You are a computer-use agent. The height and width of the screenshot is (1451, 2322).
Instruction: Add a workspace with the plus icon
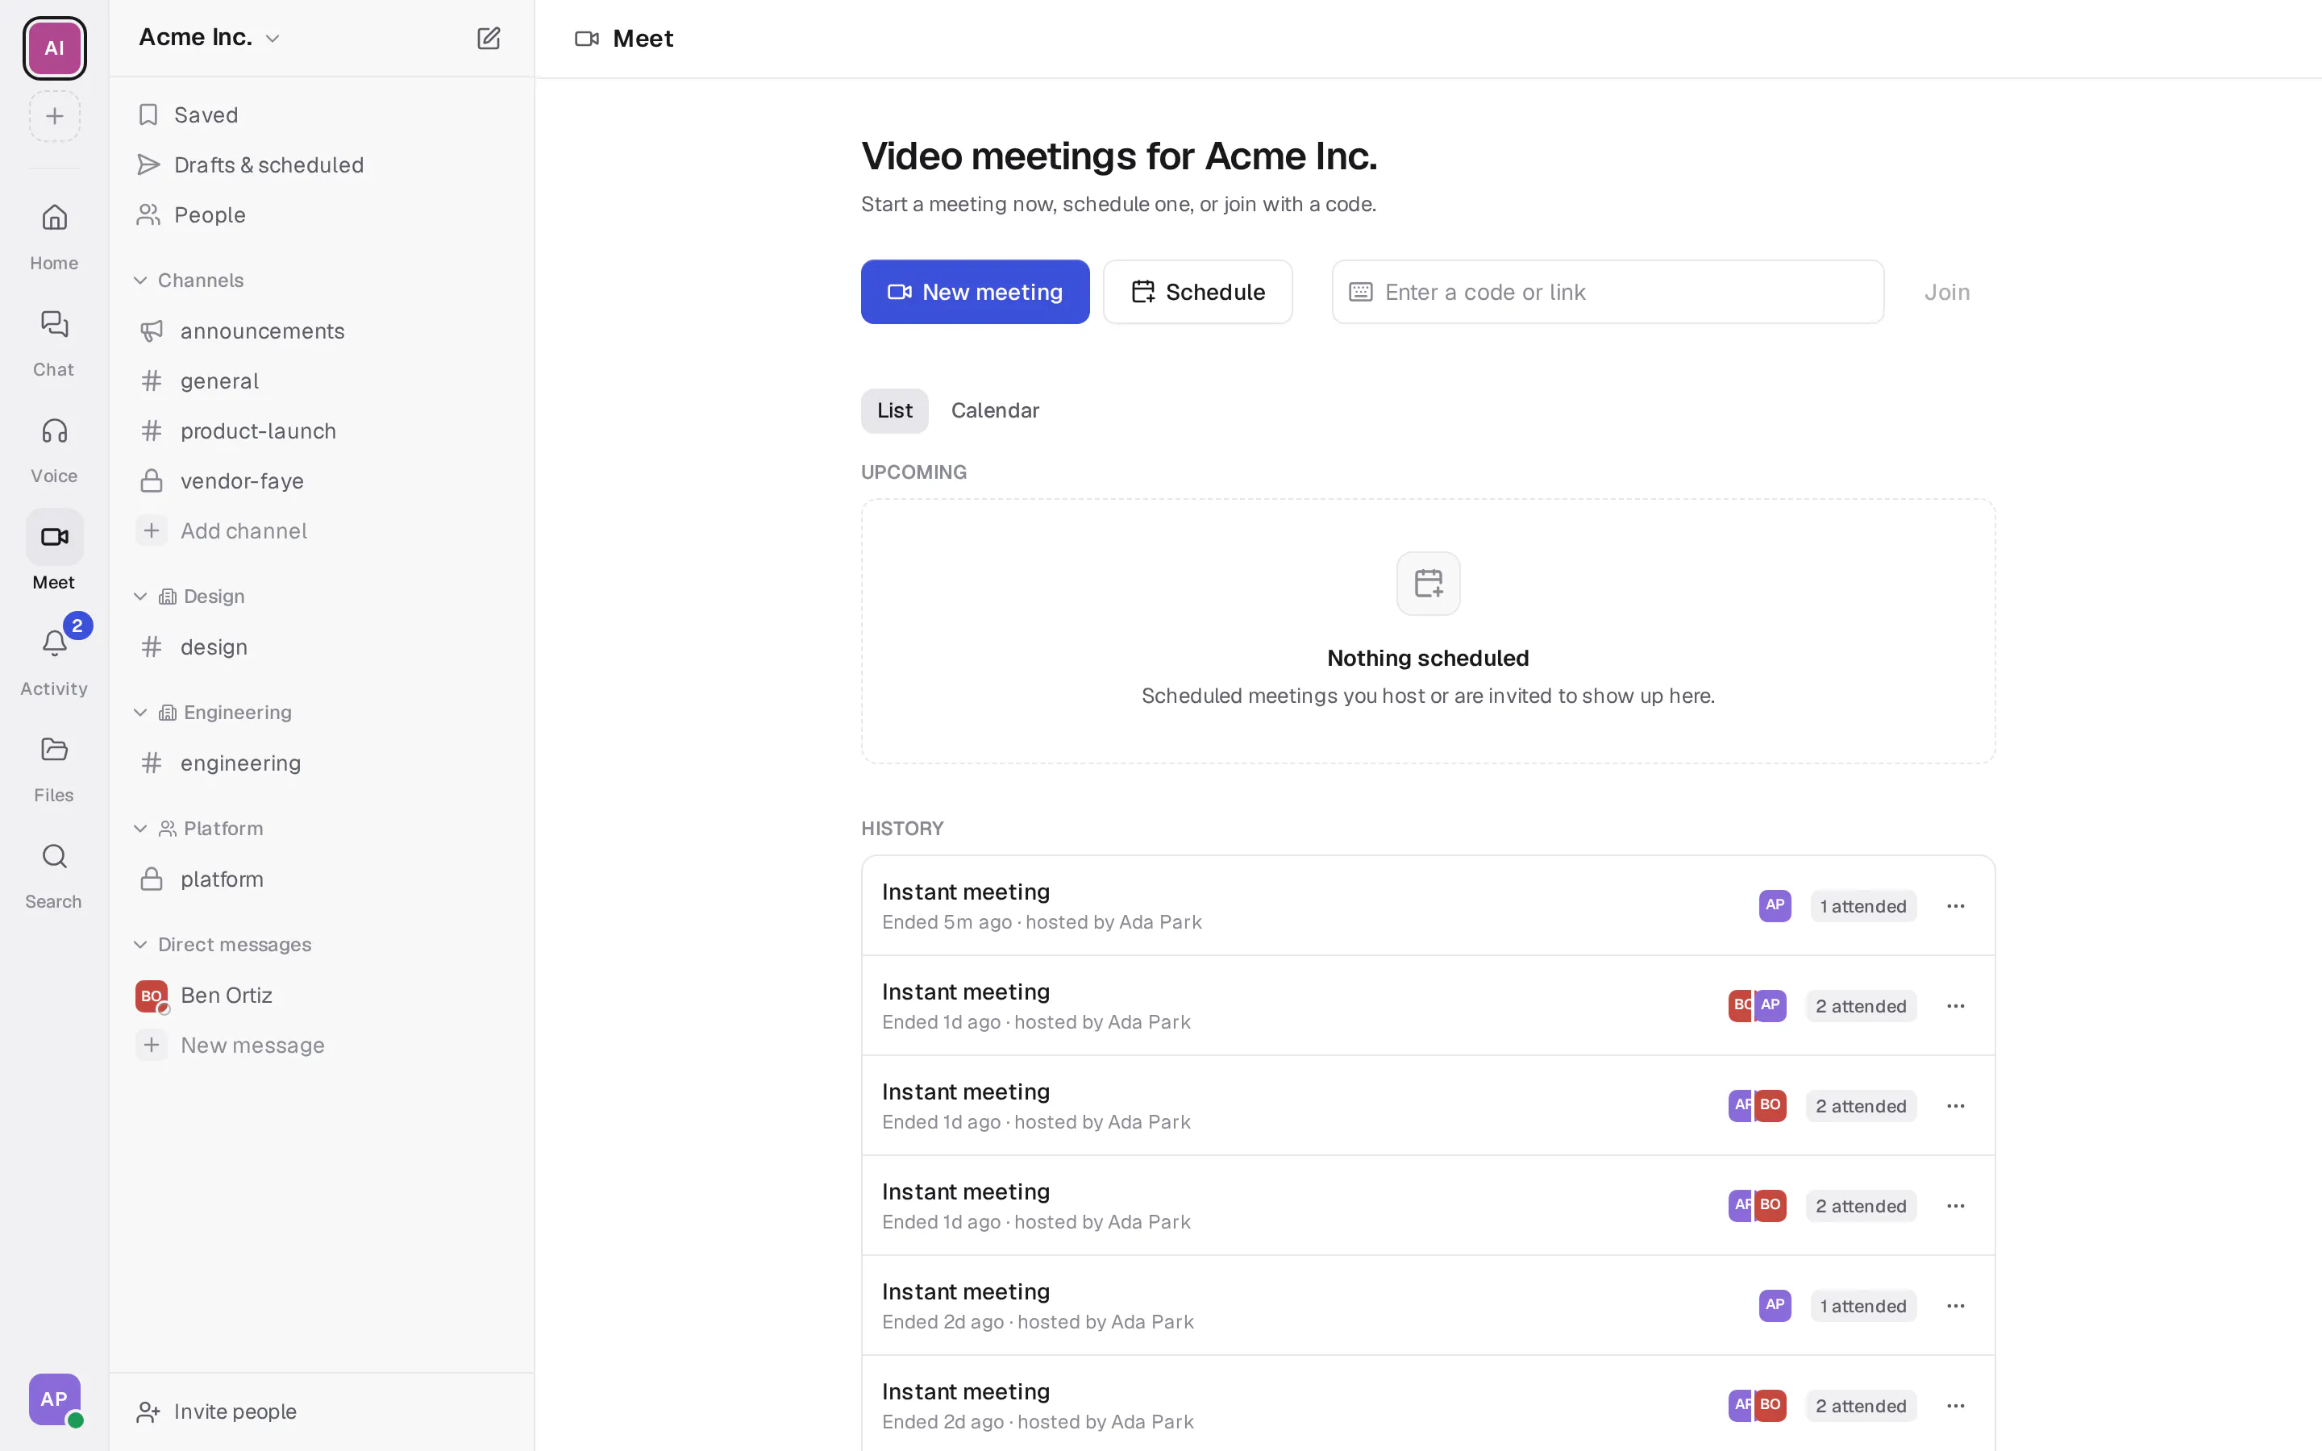55,116
